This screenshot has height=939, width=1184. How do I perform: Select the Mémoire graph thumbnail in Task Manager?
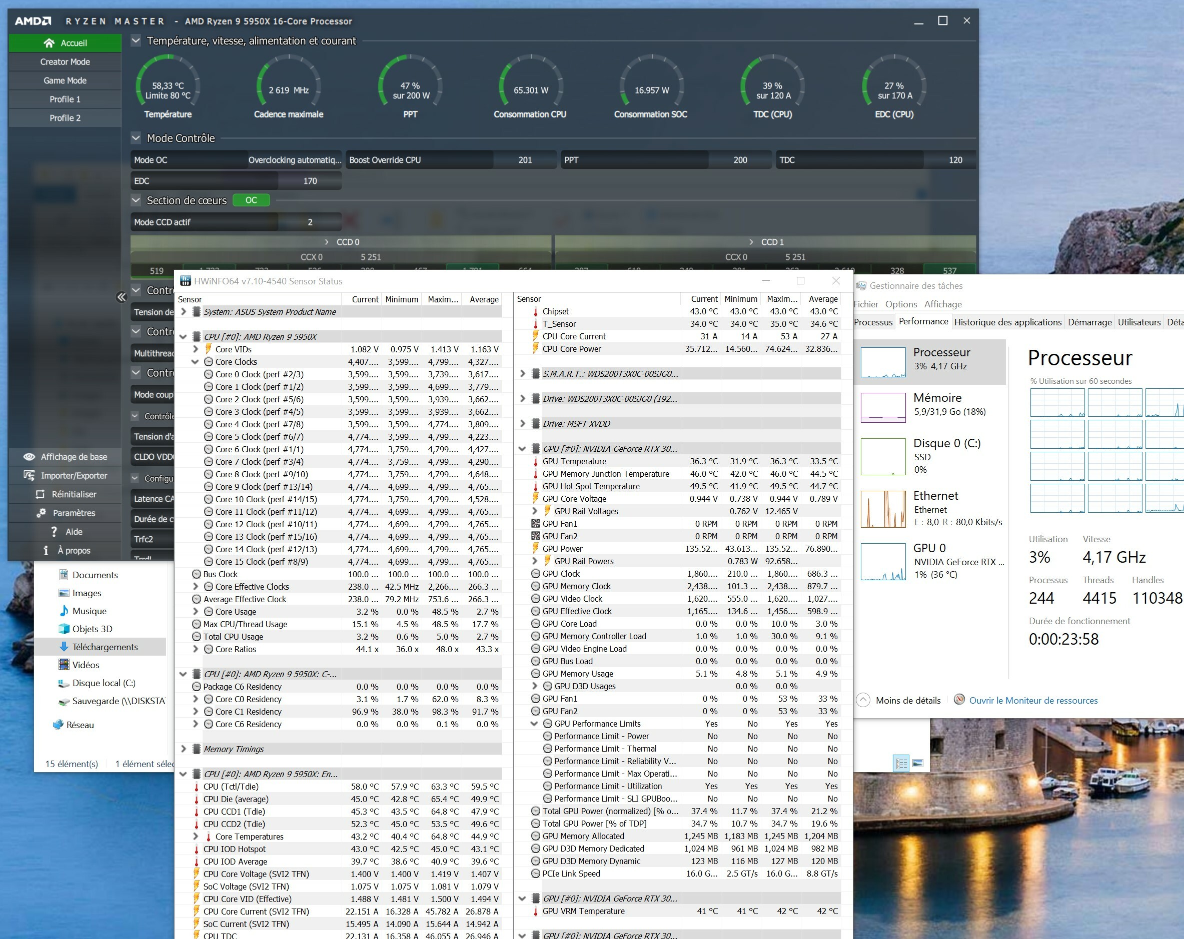tap(883, 407)
